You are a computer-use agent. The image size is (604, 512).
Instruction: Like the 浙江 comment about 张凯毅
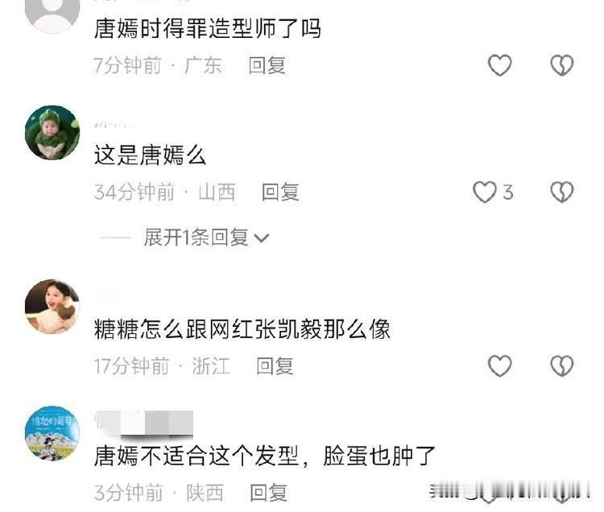pos(499,365)
